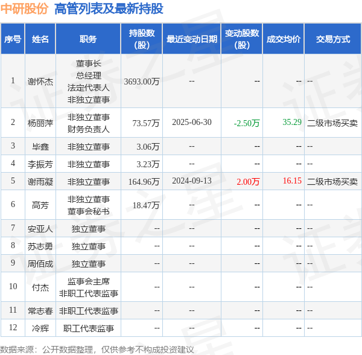Click 财务负责人 role text

coord(89,129)
